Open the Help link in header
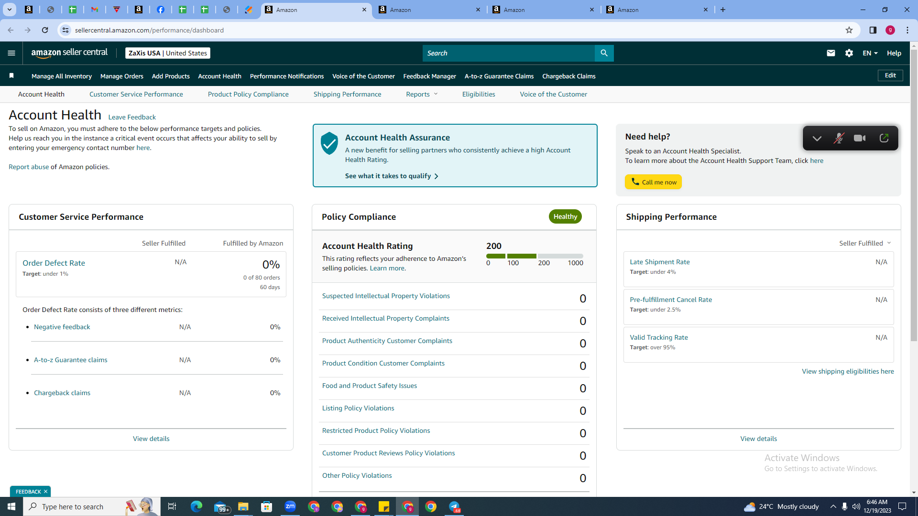Screen dimensions: 918x516 click(x=894, y=53)
